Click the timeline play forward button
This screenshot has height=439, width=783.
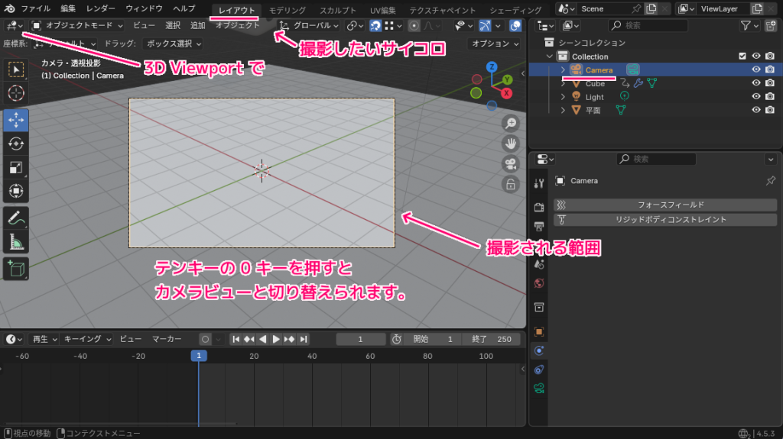[275, 339]
